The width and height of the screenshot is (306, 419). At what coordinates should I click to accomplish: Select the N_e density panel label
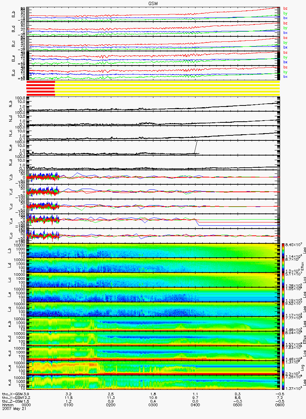click(11, 148)
